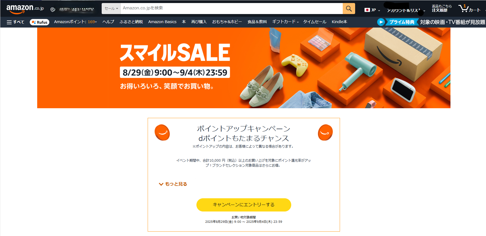Open the ギフトカード dropdown menu
Screen dimensions: 486x236
tap(285, 22)
